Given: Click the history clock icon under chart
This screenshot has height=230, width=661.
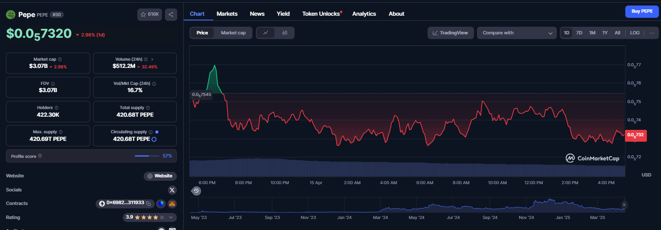Looking at the screenshot, I should 196,191.
